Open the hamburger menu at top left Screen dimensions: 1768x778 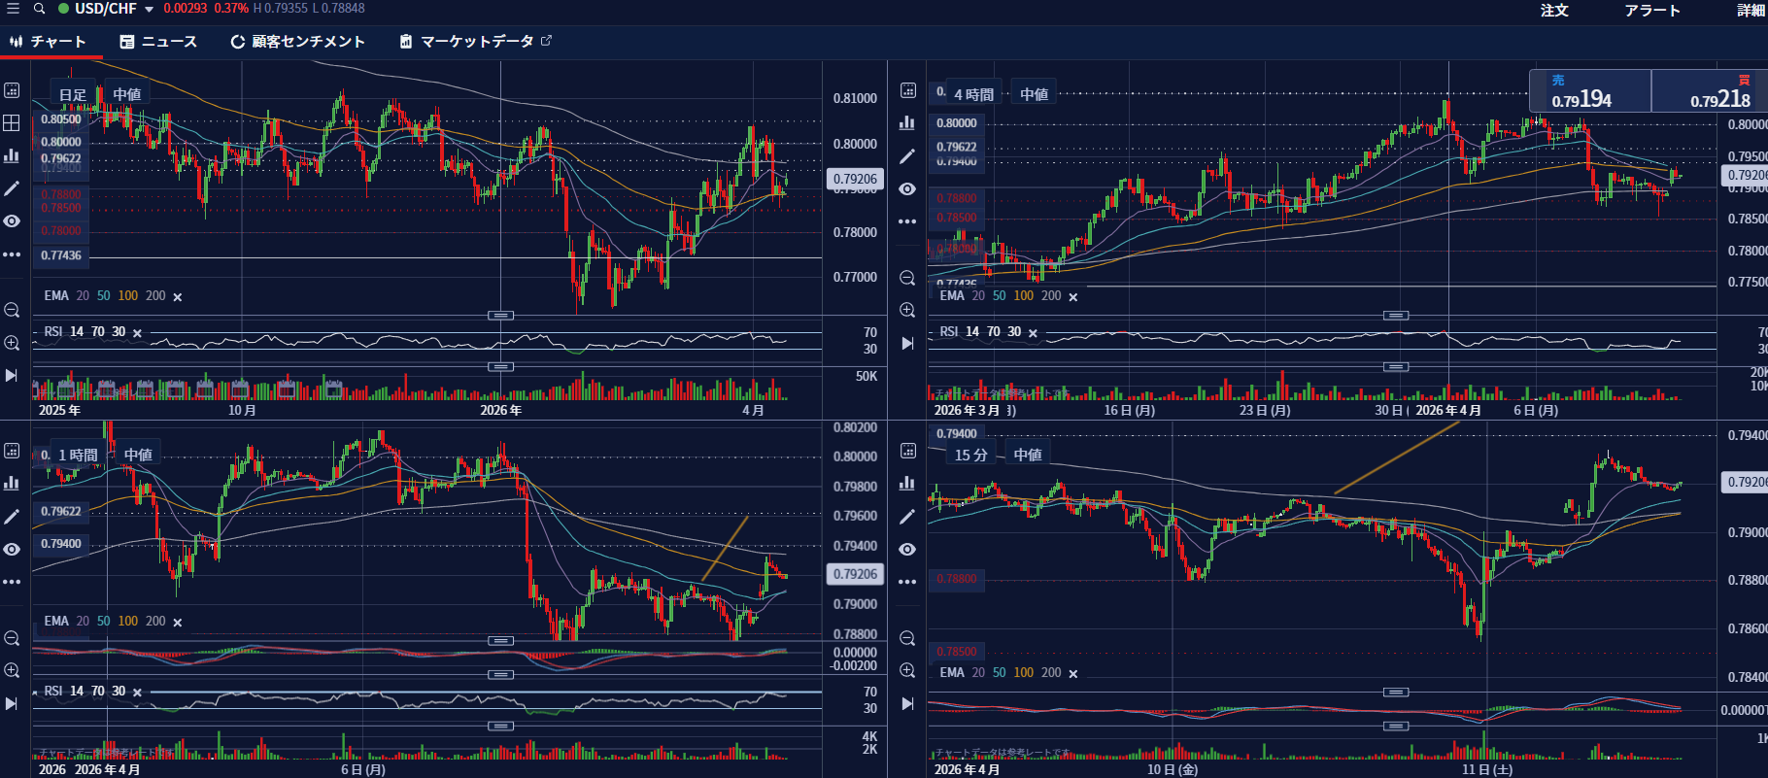pos(13,9)
